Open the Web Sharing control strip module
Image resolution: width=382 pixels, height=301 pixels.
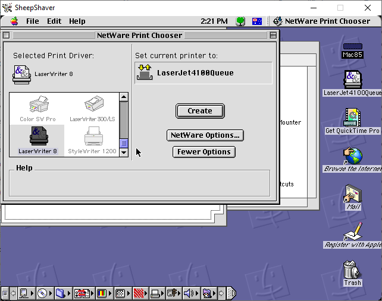[209, 293]
